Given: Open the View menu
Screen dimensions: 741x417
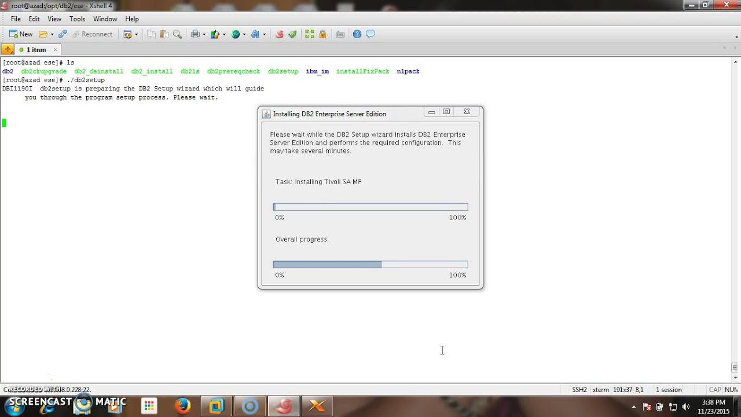Looking at the screenshot, I should point(54,19).
